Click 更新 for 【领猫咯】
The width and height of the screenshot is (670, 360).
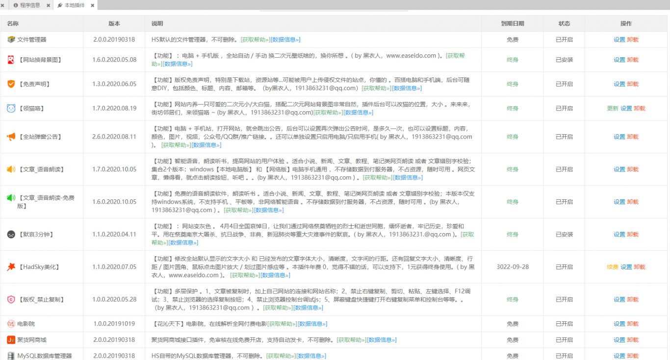pos(613,108)
